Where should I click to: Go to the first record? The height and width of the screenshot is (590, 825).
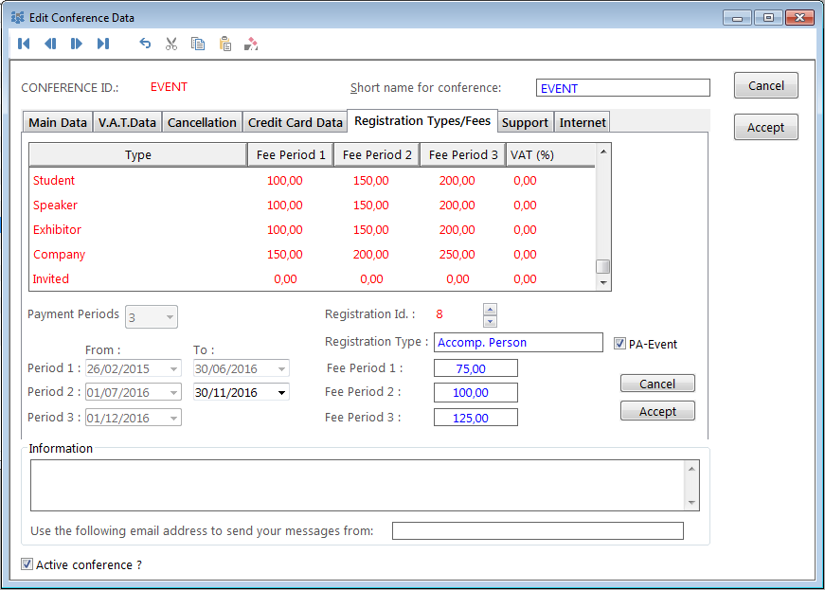click(x=24, y=44)
